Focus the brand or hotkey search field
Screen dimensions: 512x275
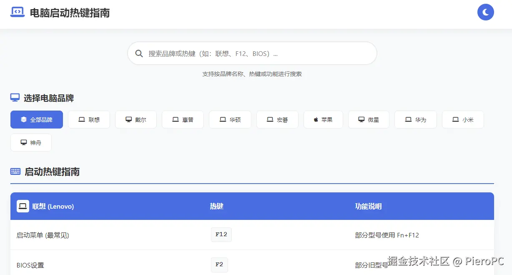[x=252, y=53]
